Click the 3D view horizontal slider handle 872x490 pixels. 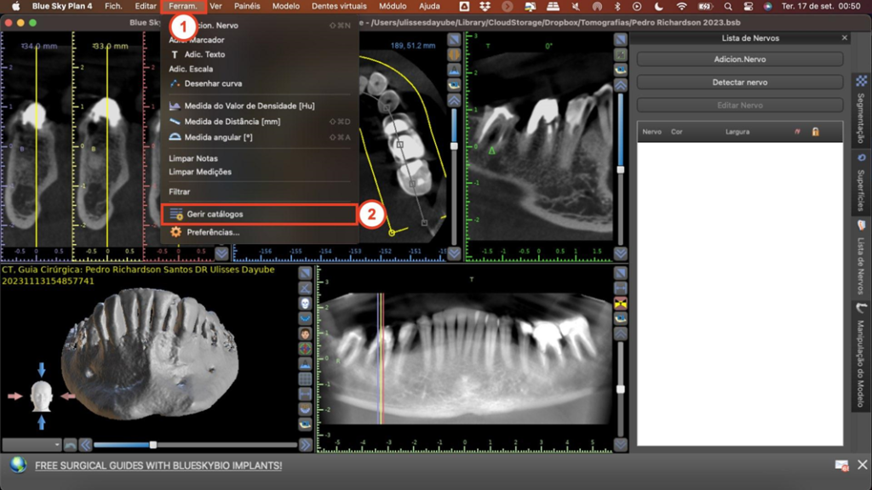153,444
